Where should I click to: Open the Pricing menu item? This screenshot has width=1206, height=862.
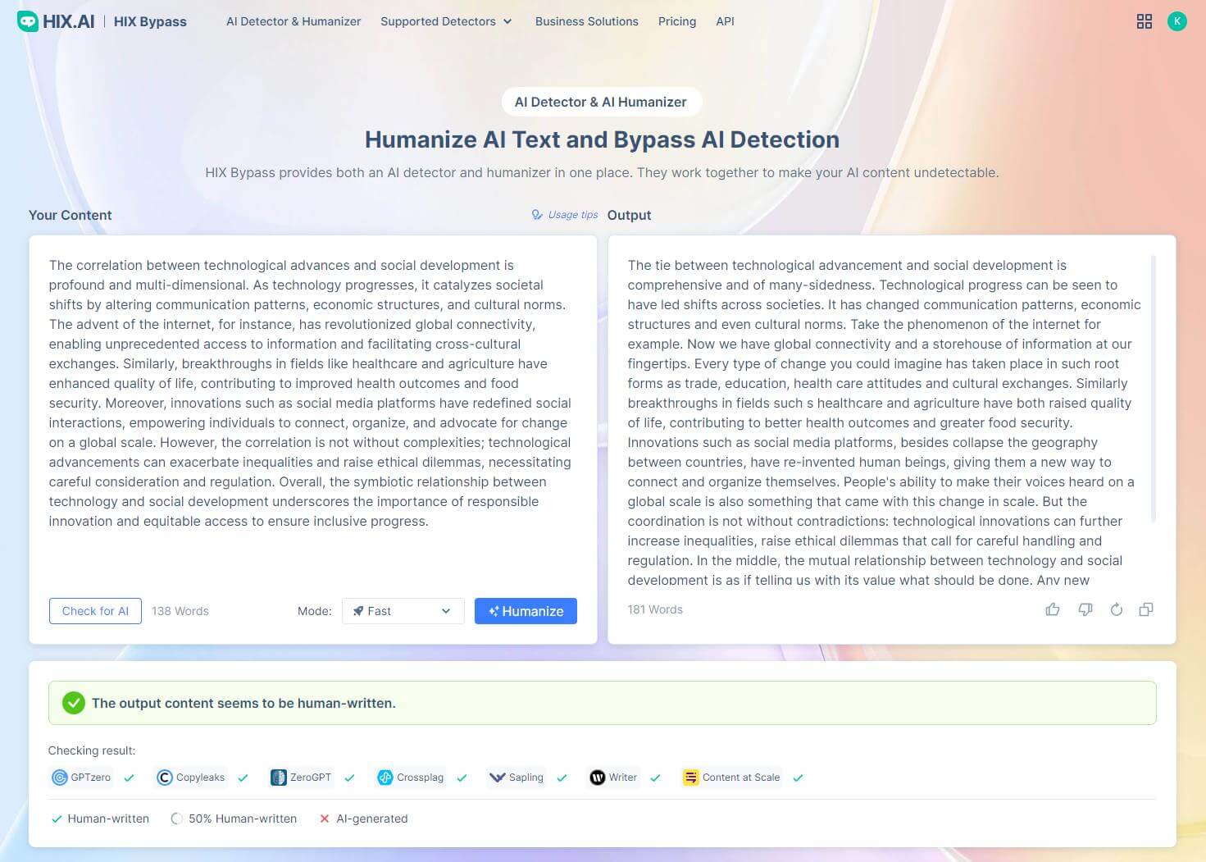tap(677, 21)
